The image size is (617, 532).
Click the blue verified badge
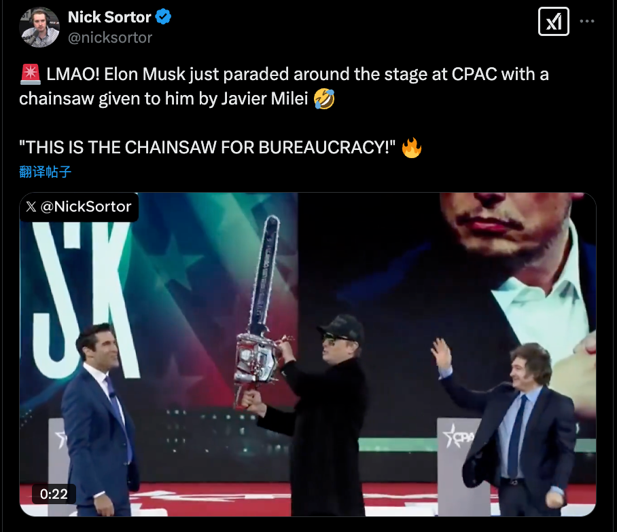(164, 17)
